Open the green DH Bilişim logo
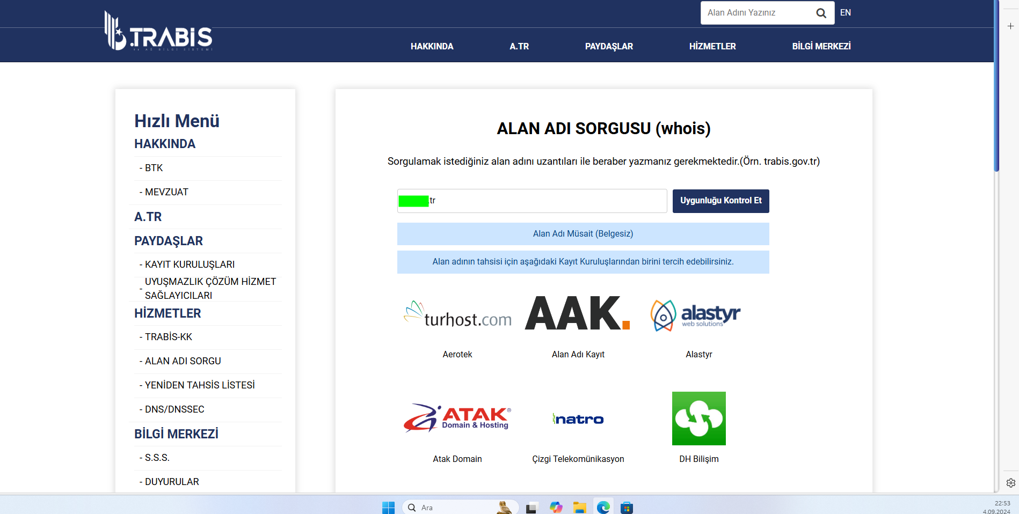This screenshot has height=514, width=1019. (x=699, y=418)
